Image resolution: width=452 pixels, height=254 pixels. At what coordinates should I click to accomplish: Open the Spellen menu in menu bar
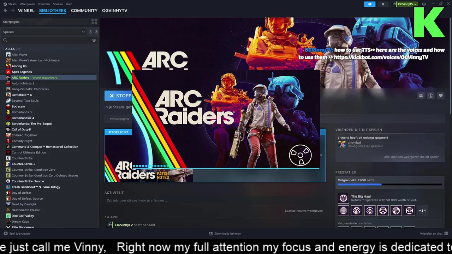58,4
